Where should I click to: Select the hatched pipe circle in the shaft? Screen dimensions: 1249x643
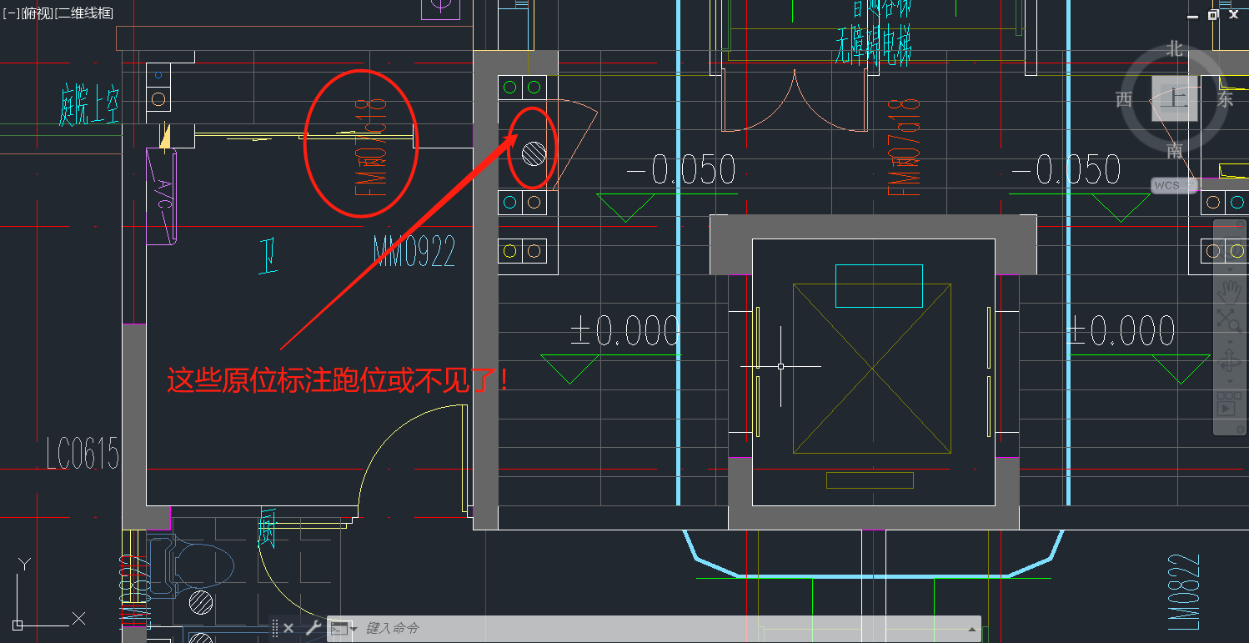click(x=534, y=153)
